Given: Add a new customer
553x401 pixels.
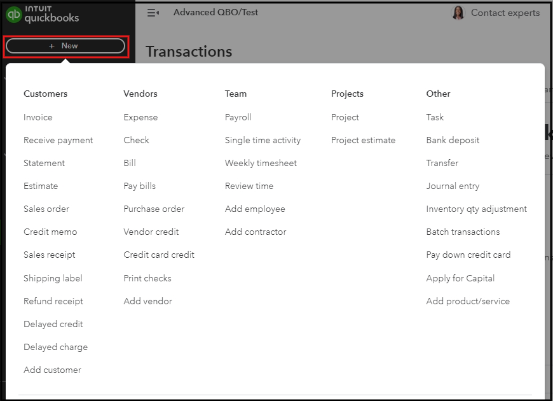Looking at the screenshot, I should point(52,370).
